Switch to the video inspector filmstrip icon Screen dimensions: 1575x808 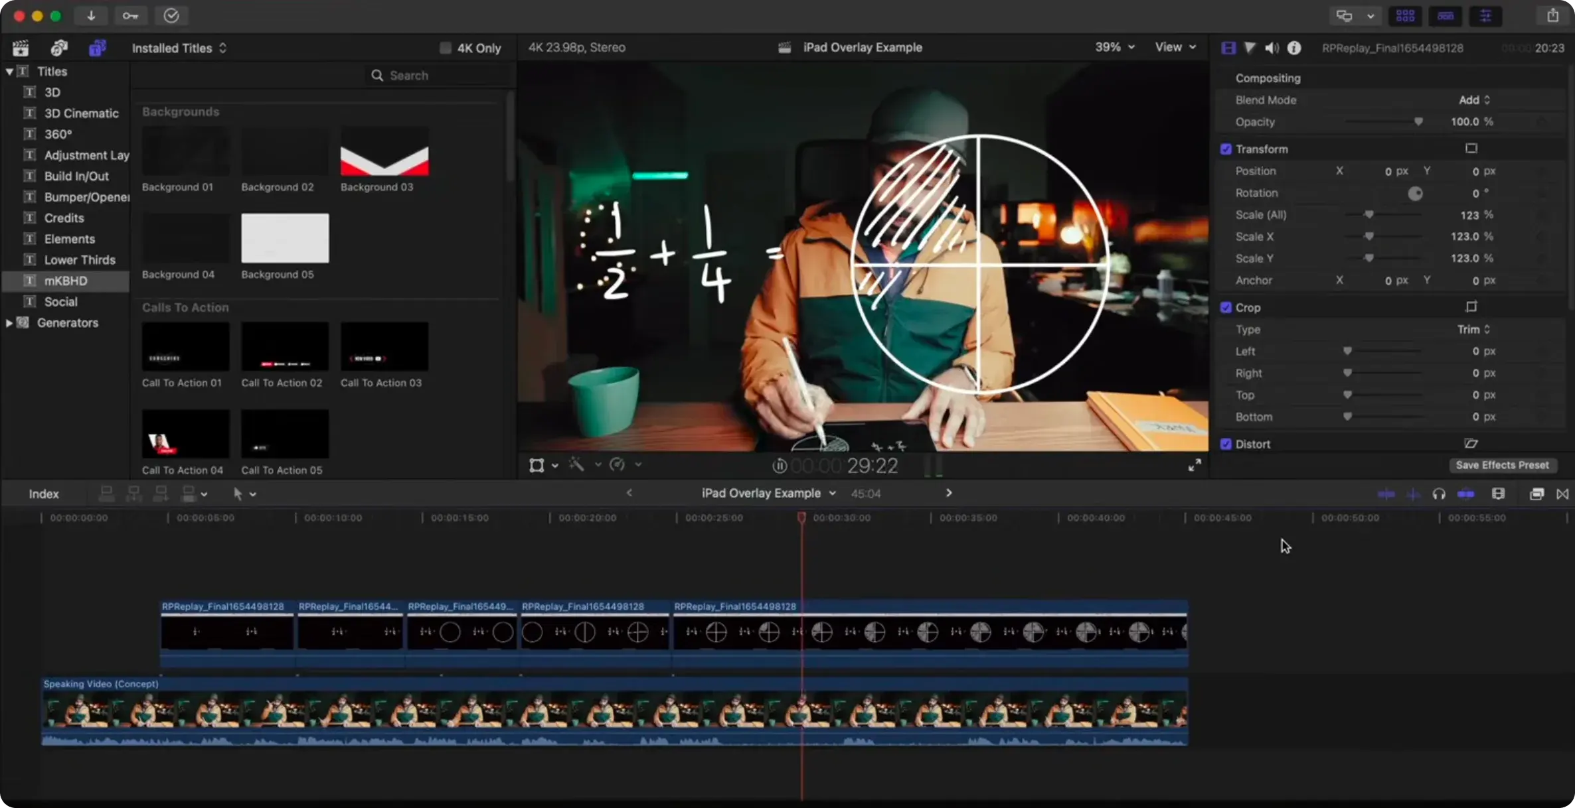click(x=1228, y=48)
